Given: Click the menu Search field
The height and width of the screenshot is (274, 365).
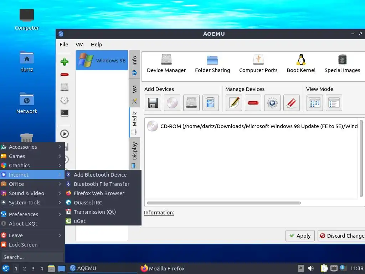Looking at the screenshot, I should tap(32, 257).
